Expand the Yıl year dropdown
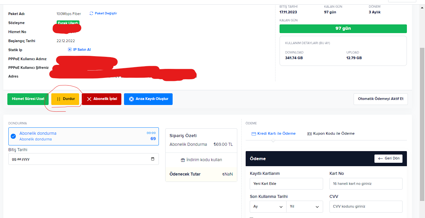425x218 pixels. (x=305, y=207)
